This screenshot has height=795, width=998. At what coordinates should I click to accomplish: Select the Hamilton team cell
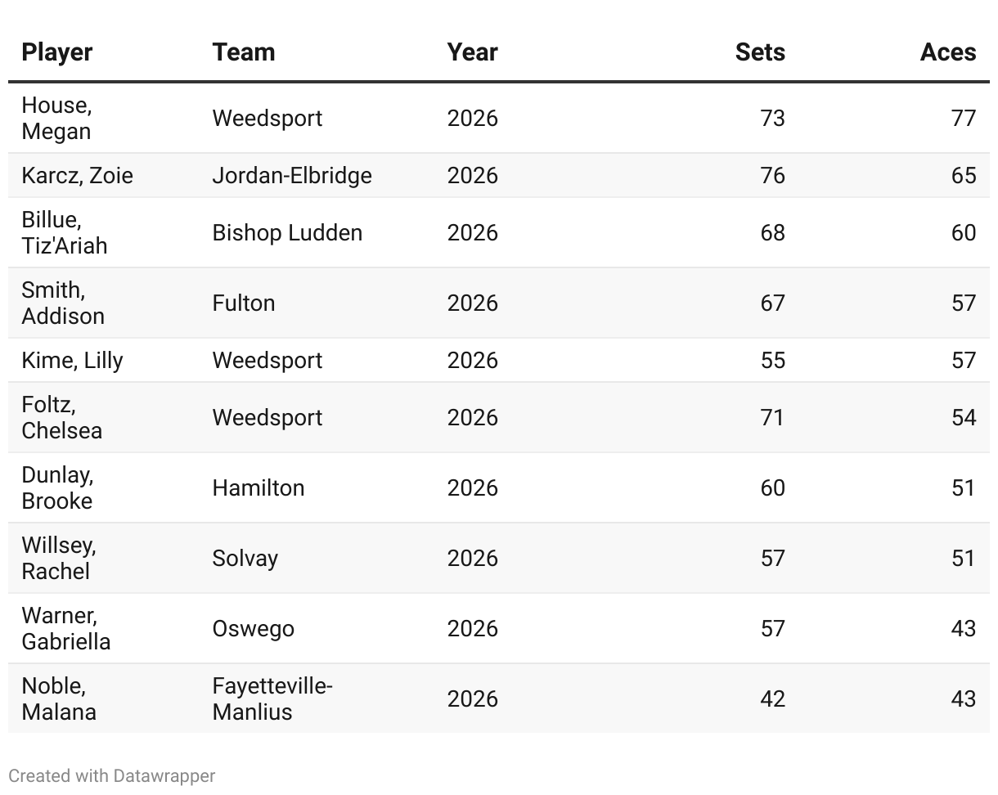point(258,487)
